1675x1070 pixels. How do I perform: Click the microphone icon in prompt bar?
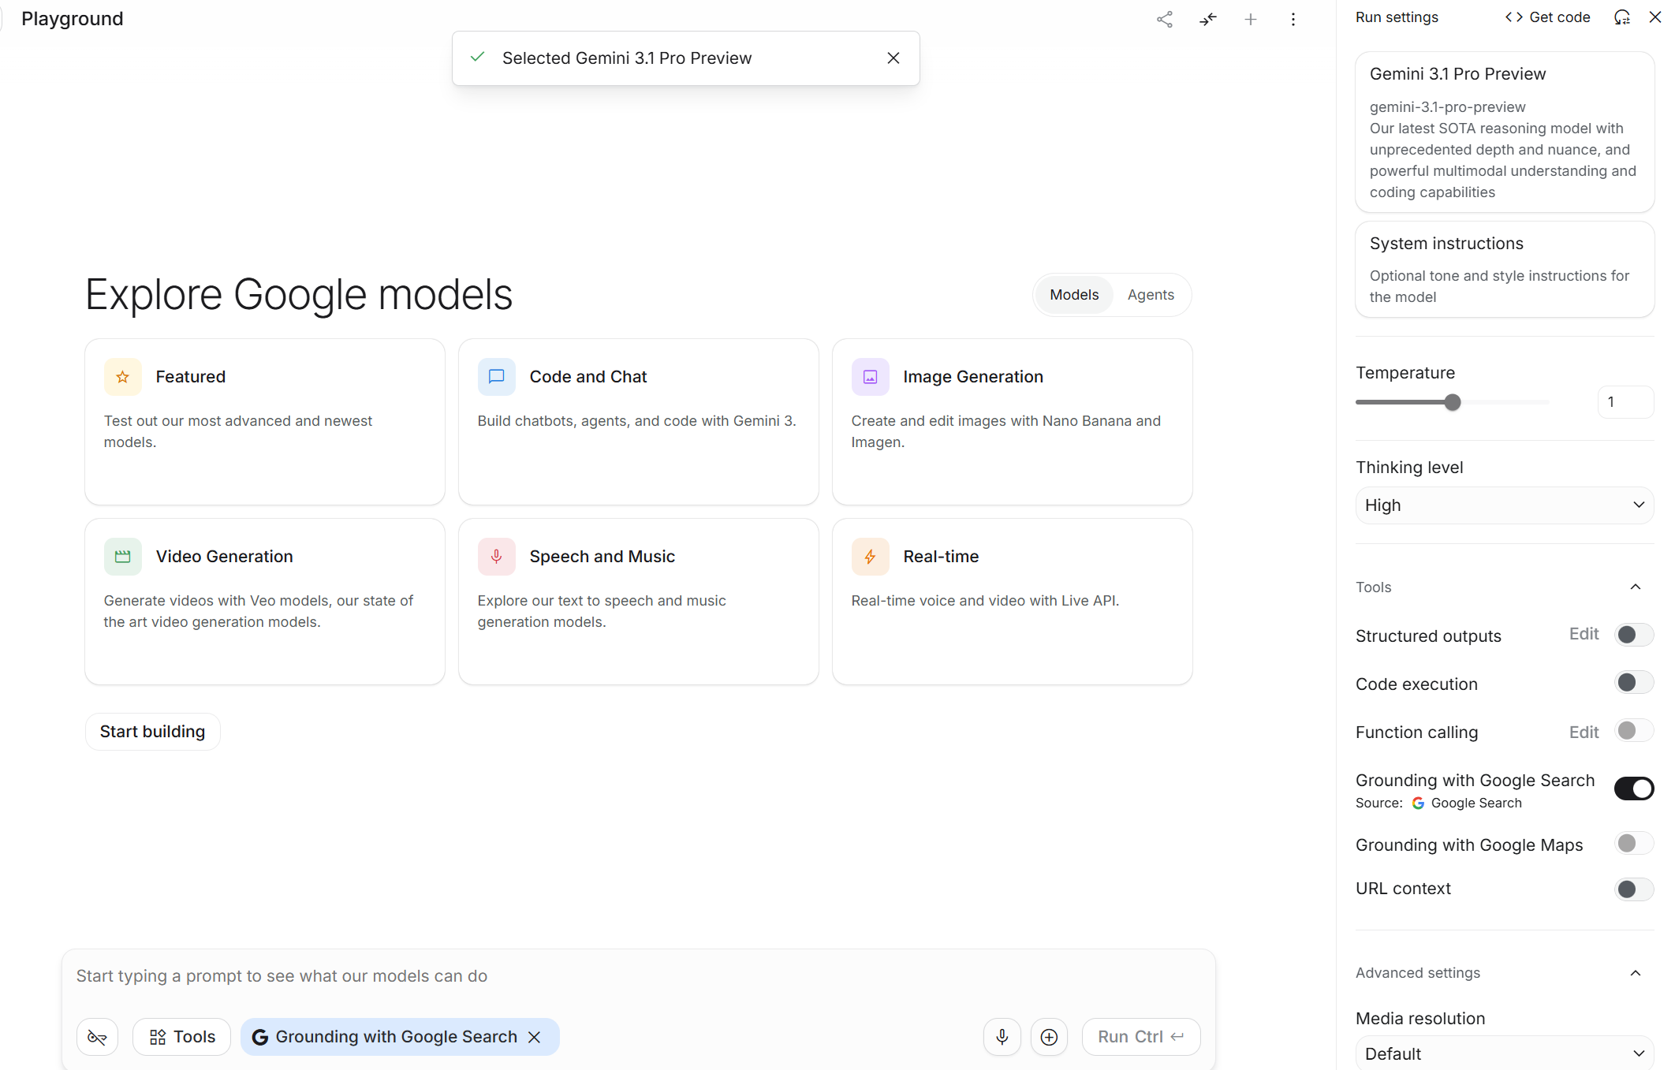(1002, 1037)
